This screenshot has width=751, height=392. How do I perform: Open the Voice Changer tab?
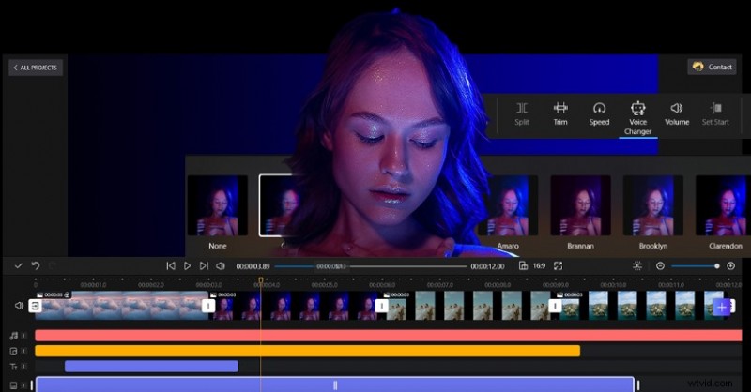[638, 117]
